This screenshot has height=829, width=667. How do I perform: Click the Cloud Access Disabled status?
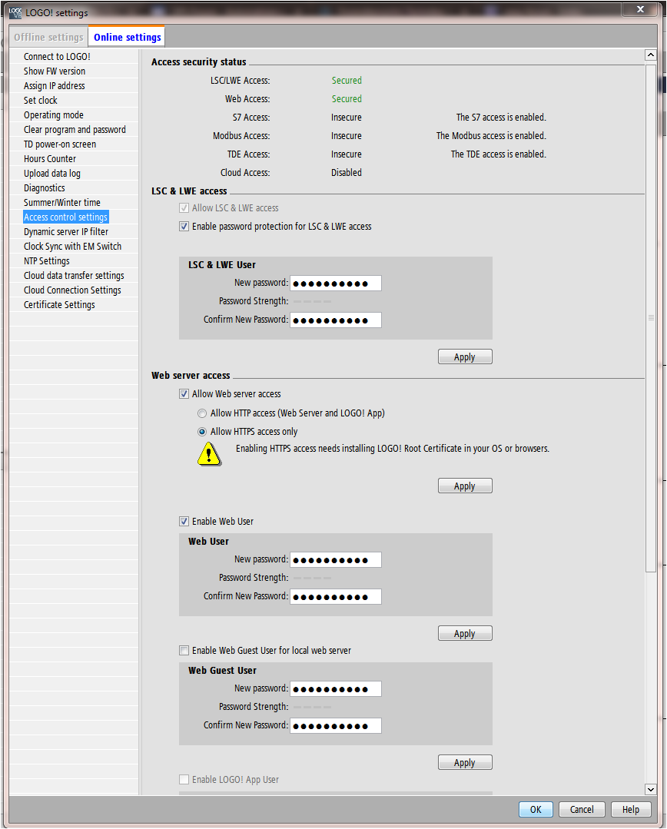click(347, 173)
